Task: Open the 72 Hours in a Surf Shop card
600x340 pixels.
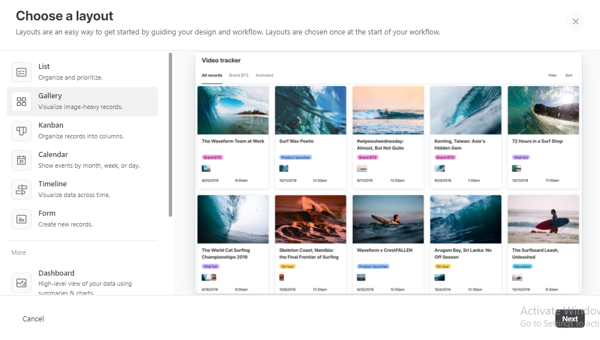Action: pos(543,136)
